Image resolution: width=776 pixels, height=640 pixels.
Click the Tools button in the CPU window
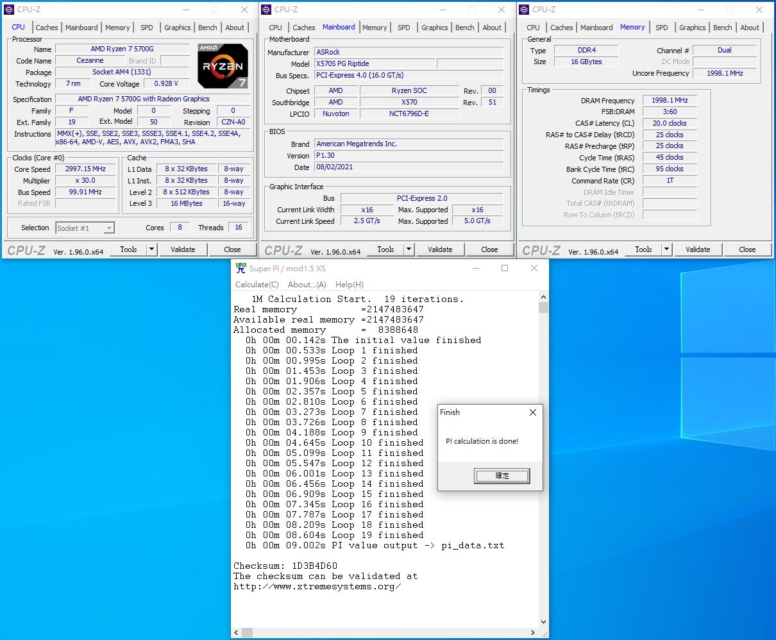pyautogui.click(x=129, y=249)
